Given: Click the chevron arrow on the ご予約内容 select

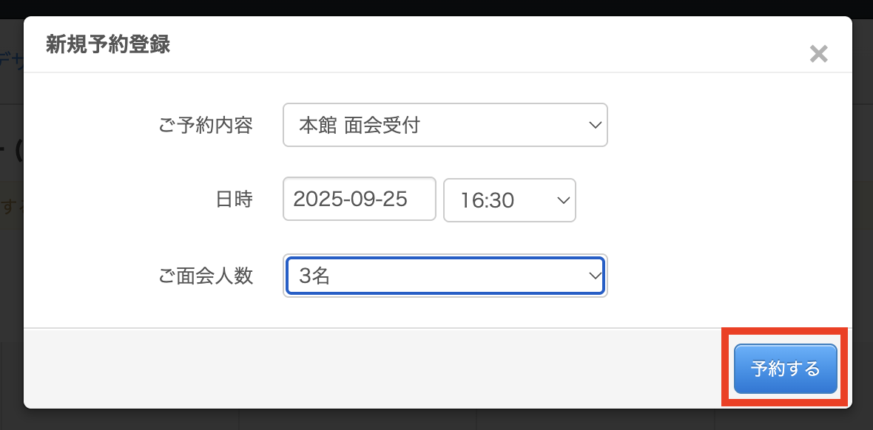Looking at the screenshot, I should [595, 125].
